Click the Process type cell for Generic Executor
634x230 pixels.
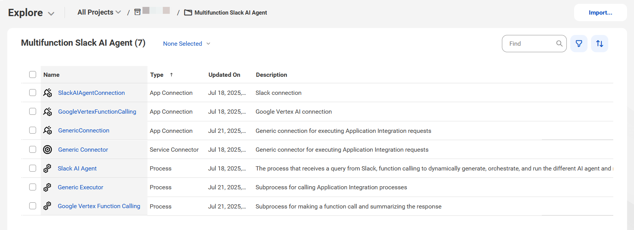161,187
